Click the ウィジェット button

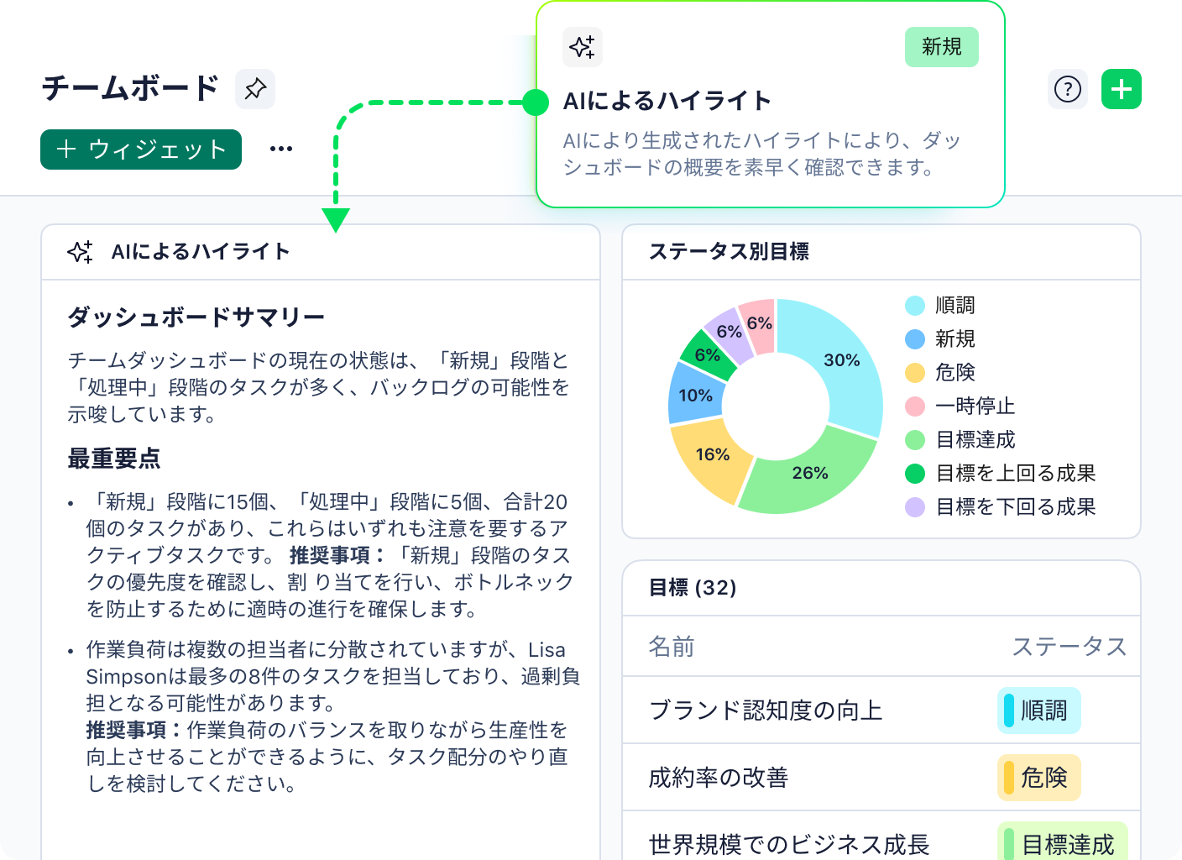[x=140, y=149]
